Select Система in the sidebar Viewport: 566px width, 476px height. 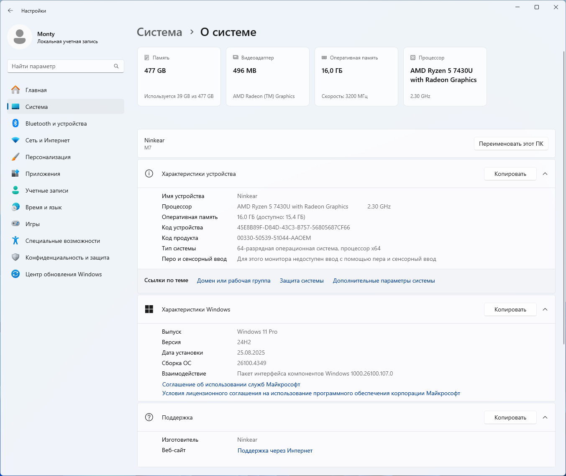click(x=66, y=107)
